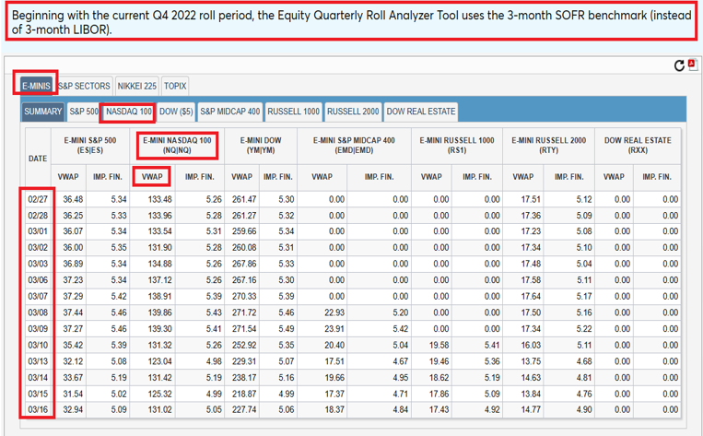Click S&P 500 VWAP value 32.94
Screen dimensions: 703x436
(x=73, y=409)
